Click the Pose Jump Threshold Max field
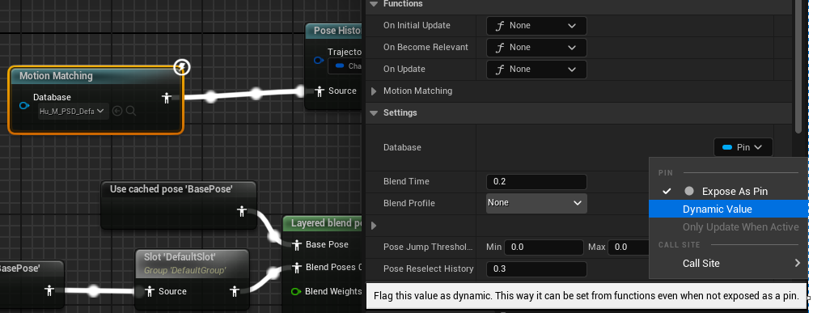The image size is (813, 313). (629, 247)
